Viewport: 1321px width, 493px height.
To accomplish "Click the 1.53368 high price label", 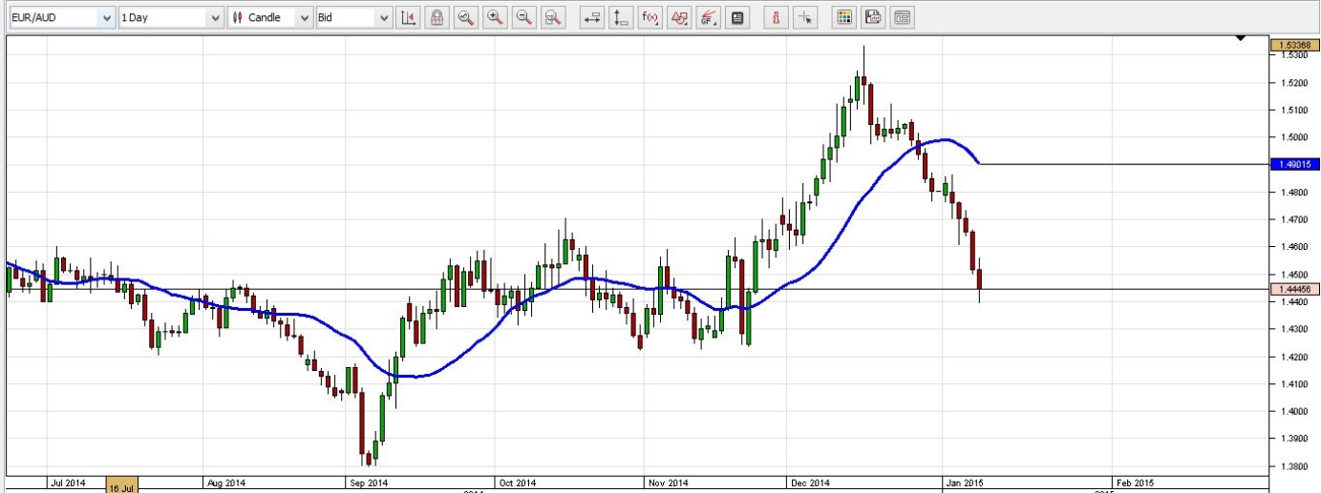I will pos(1294,45).
